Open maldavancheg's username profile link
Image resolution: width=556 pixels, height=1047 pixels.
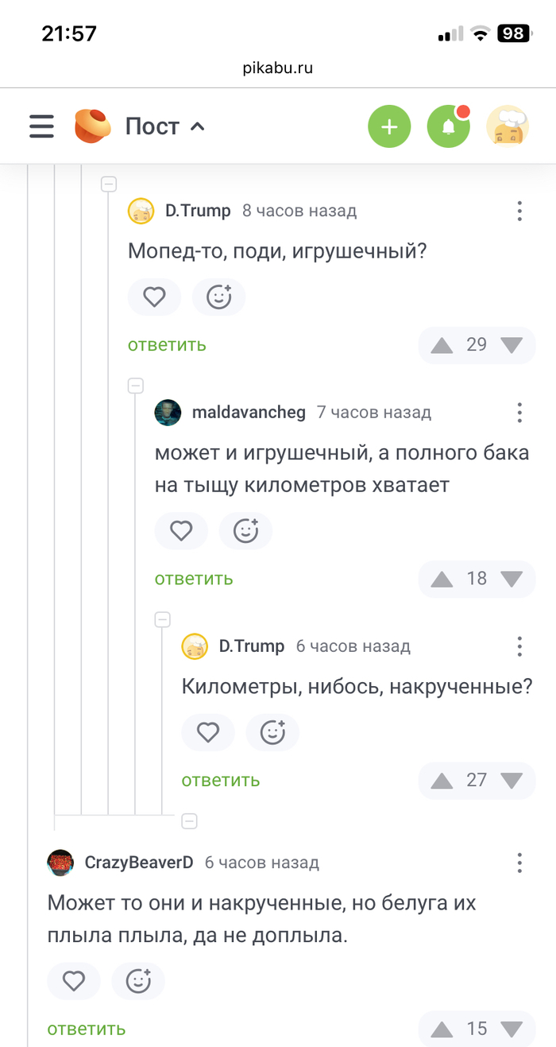(249, 413)
